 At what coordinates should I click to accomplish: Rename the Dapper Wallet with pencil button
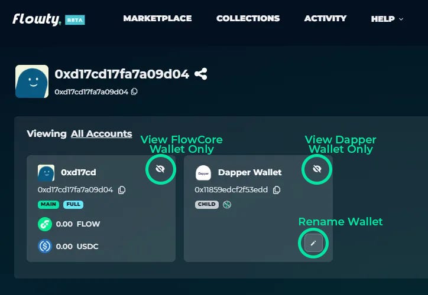click(x=313, y=243)
